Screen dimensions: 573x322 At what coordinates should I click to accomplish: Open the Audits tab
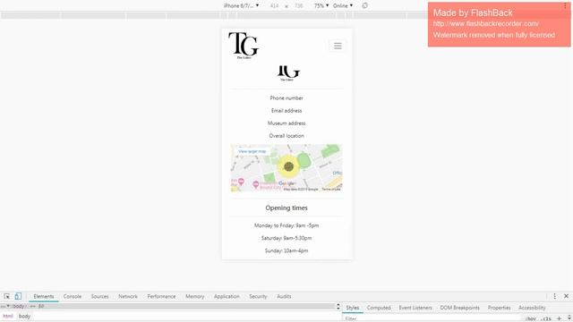284,296
